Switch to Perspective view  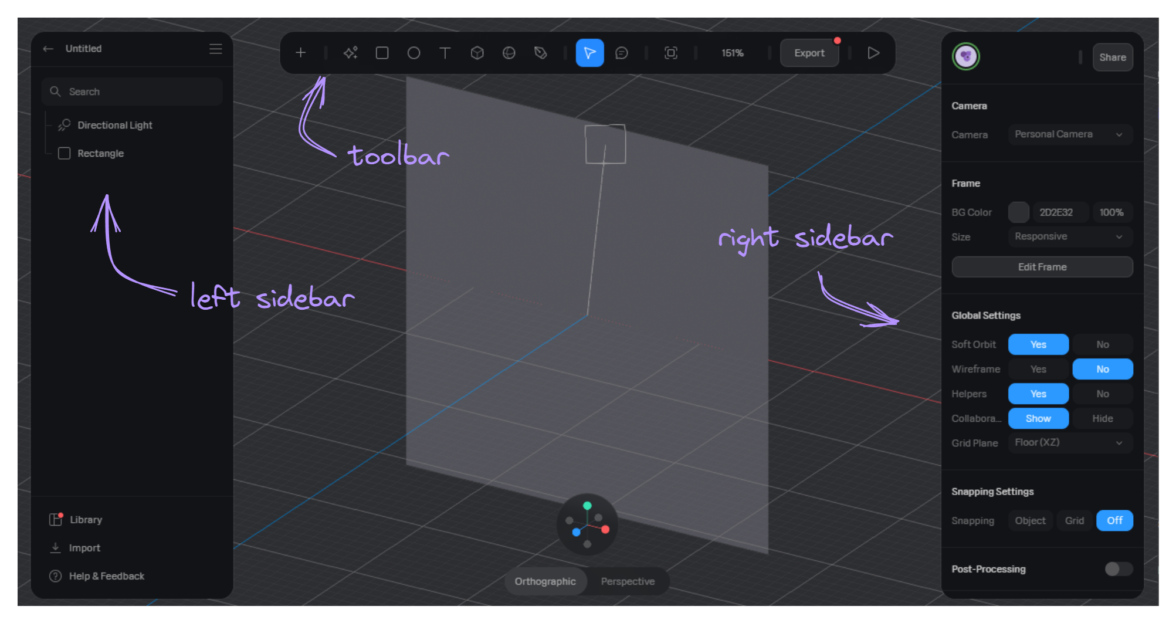tap(628, 581)
